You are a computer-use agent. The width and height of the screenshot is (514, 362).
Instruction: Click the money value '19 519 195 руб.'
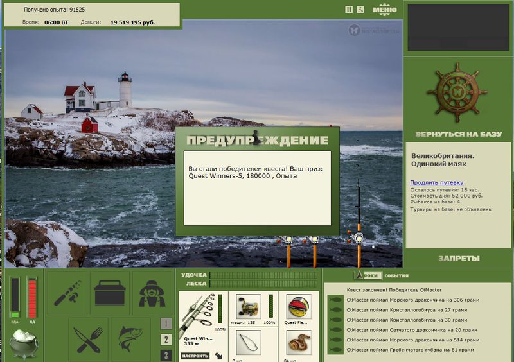[132, 22]
